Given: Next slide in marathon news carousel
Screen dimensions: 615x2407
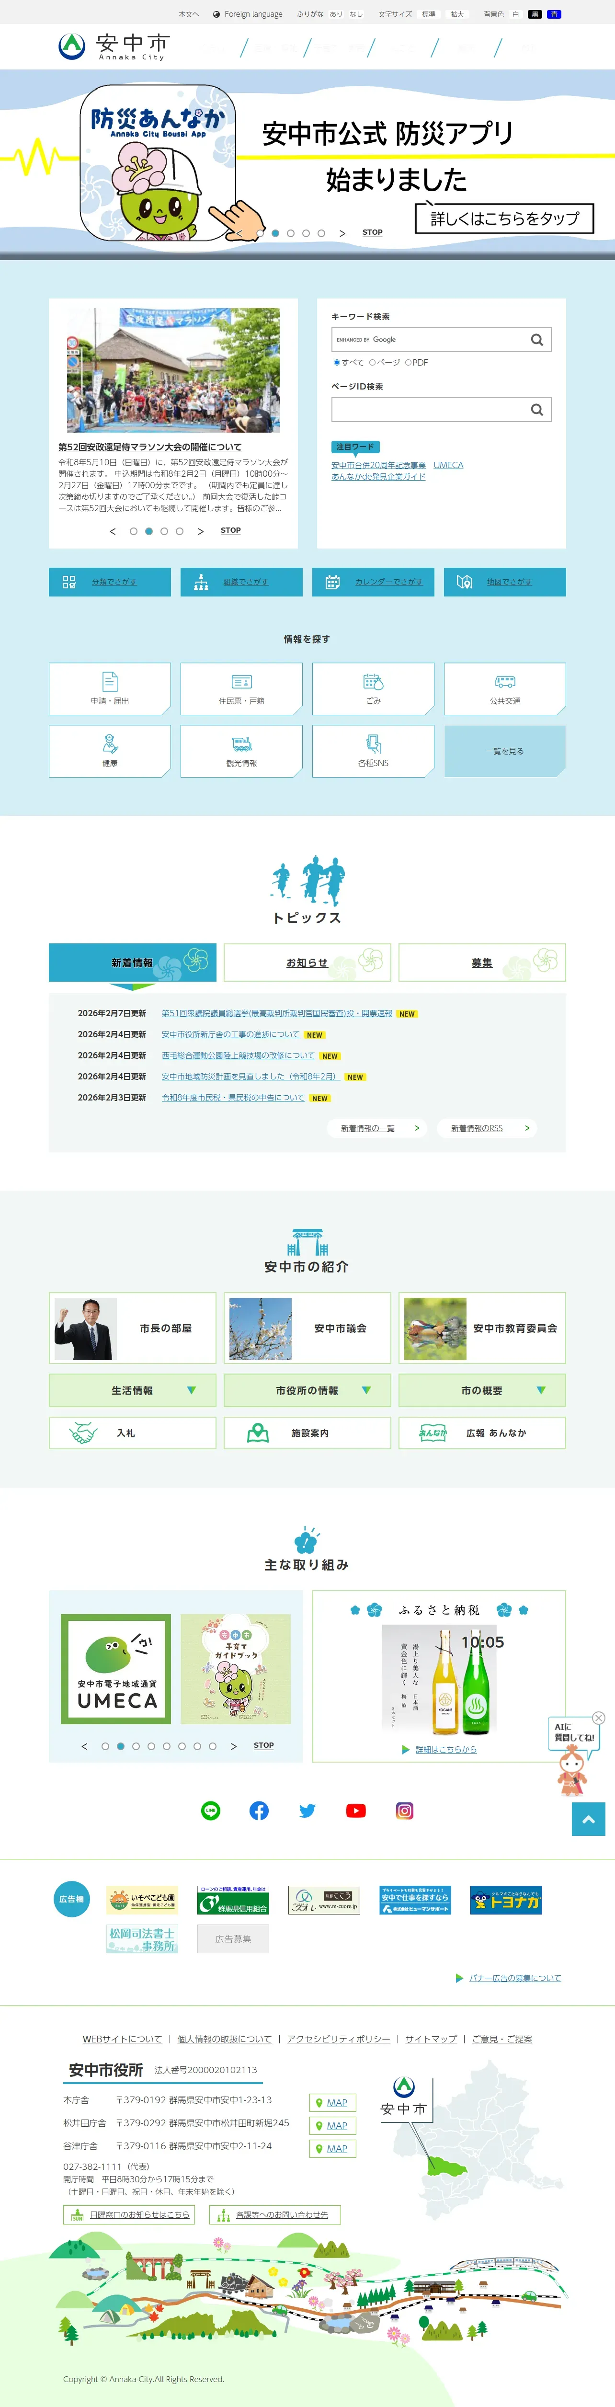Looking at the screenshot, I should (x=200, y=532).
